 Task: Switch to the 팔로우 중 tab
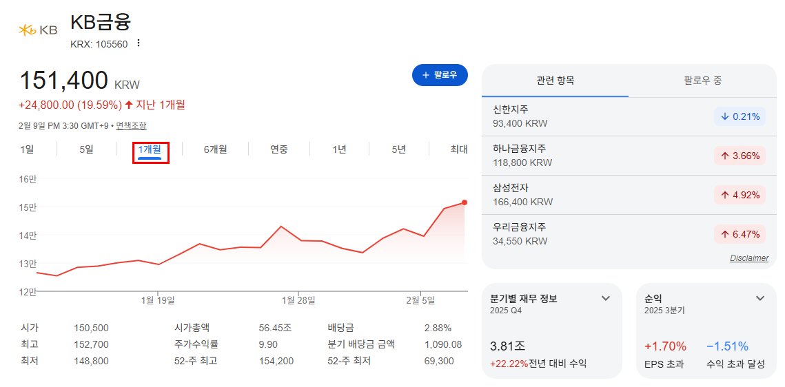(x=702, y=81)
